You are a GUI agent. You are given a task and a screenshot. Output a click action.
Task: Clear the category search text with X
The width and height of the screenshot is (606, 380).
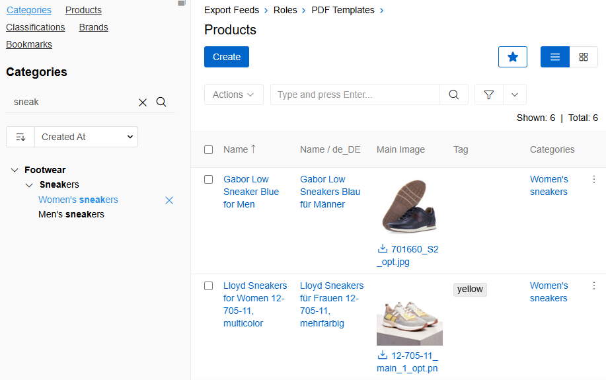tap(143, 102)
